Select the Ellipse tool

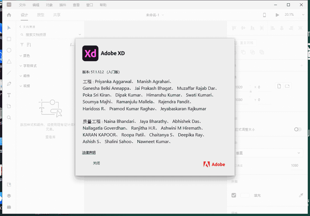click(9, 50)
